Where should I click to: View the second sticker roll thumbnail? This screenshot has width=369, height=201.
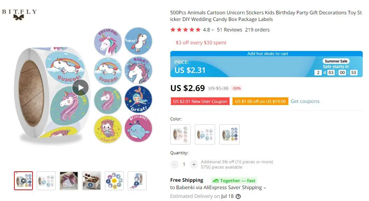(46, 181)
